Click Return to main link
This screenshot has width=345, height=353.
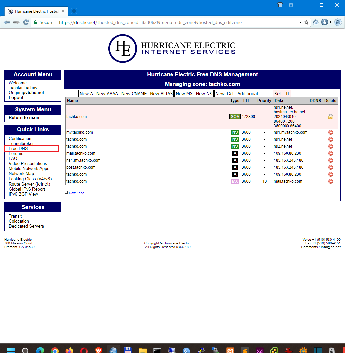click(24, 117)
